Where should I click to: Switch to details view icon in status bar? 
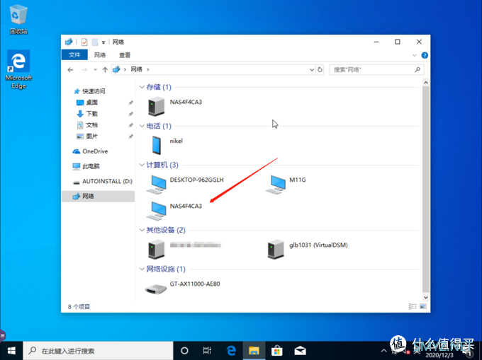413,306
